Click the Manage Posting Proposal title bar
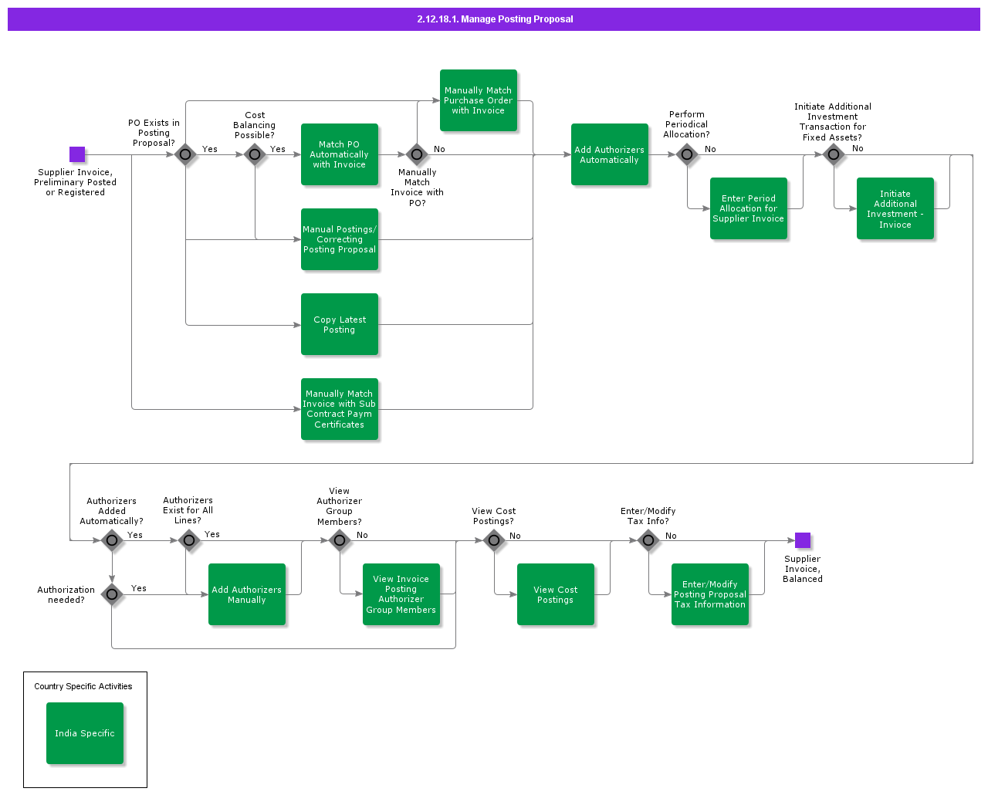 494,19
